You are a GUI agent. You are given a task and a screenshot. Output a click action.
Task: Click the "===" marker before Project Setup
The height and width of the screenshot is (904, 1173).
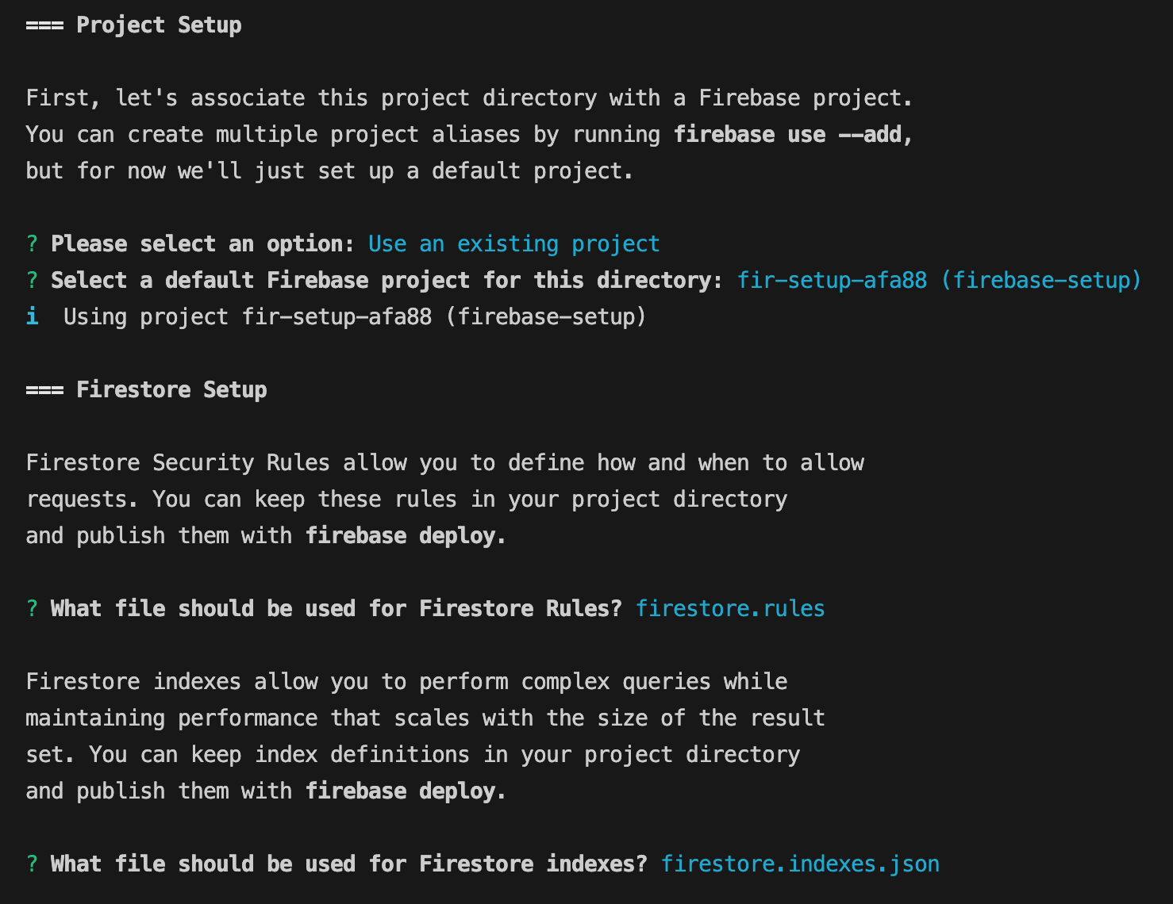(x=44, y=25)
